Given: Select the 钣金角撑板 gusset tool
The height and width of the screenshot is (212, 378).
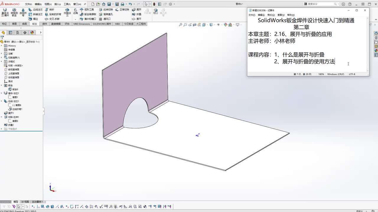Looking at the screenshot, I should [x=88, y=14].
